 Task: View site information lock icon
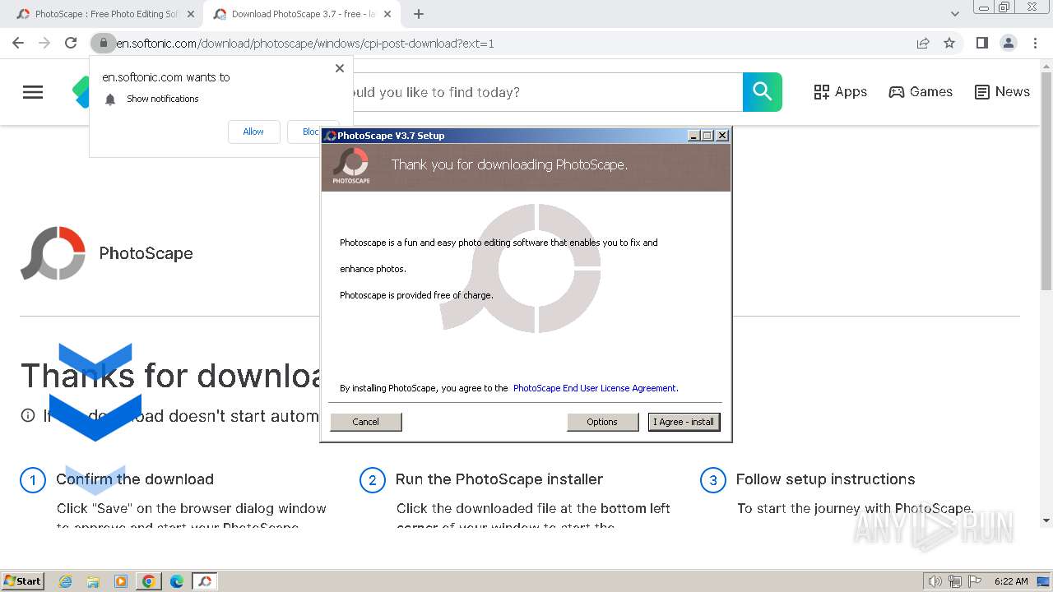103,43
